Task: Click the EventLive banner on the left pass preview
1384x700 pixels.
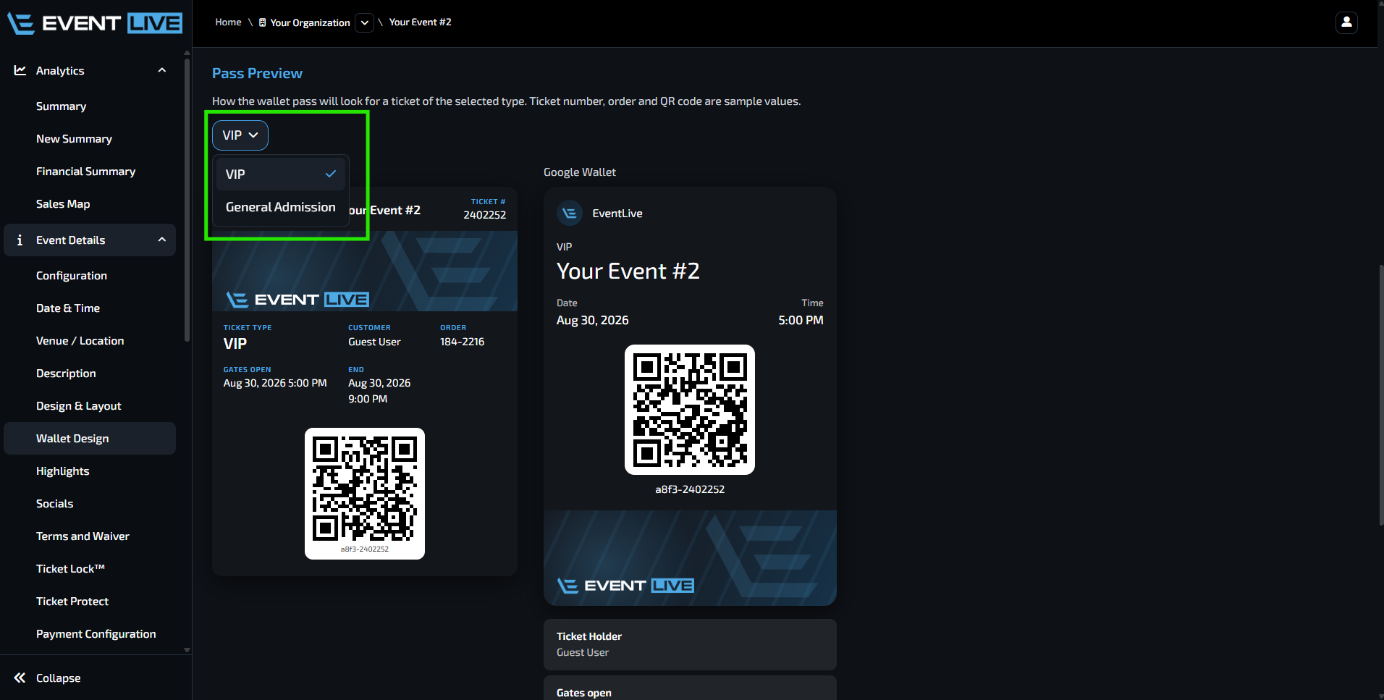Action: 365,271
